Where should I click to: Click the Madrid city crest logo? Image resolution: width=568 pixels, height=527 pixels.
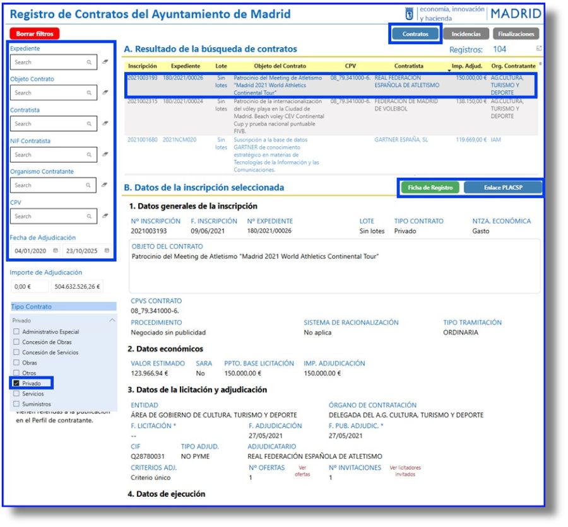pyautogui.click(x=409, y=14)
